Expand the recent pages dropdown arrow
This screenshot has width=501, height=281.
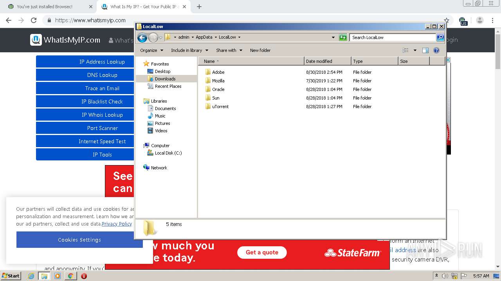(160, 38)
